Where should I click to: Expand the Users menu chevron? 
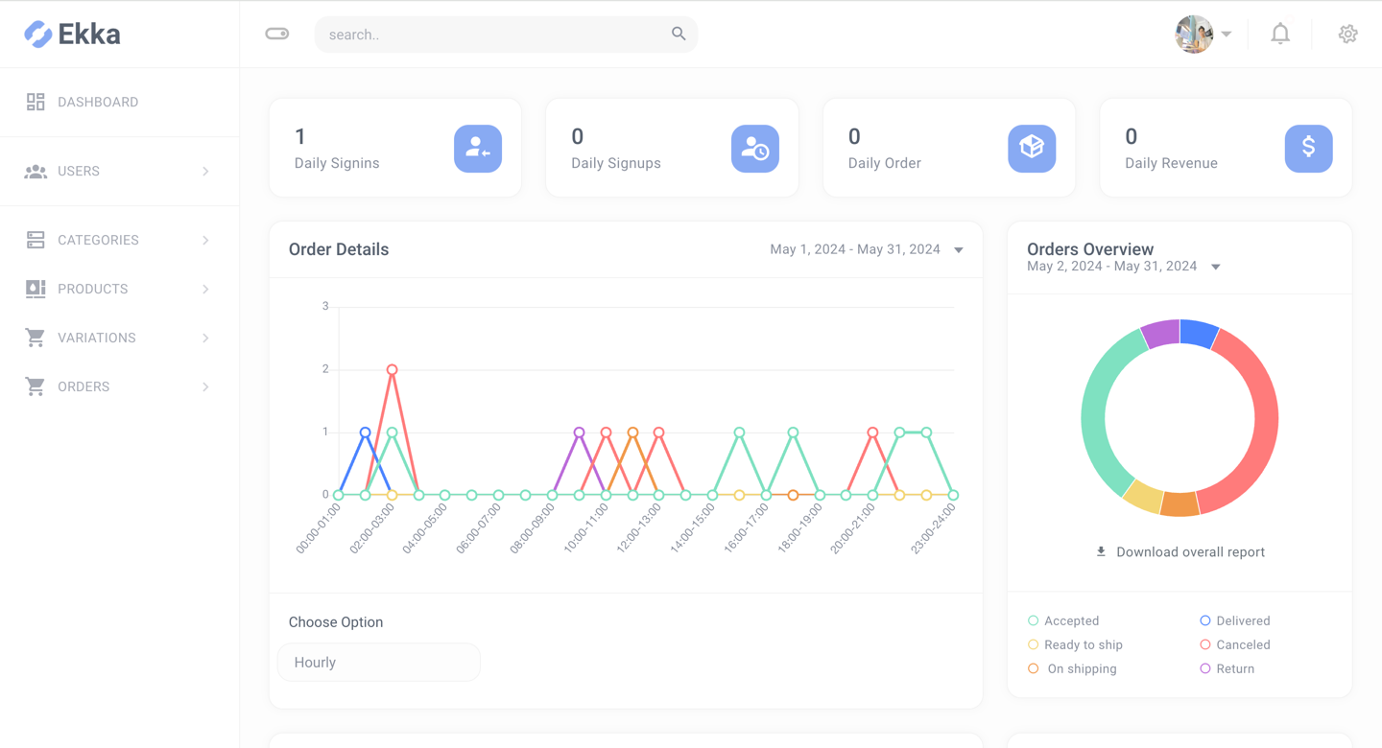click(205, 172)
